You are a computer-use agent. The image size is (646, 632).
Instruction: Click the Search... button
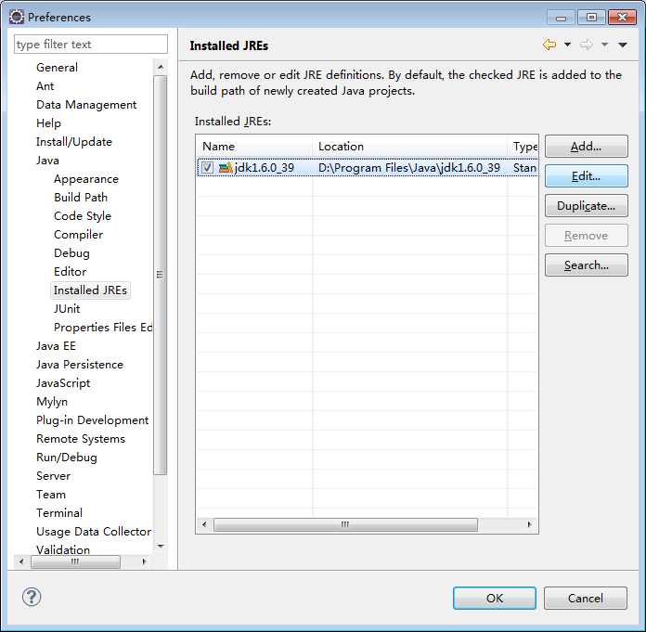tap(587, 264)
